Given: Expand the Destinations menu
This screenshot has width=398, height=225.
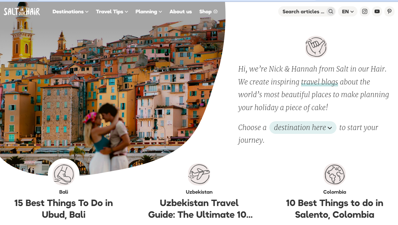Looking at the screenshot, I should 70,11.
